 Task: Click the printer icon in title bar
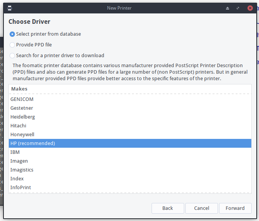[10, 8]
